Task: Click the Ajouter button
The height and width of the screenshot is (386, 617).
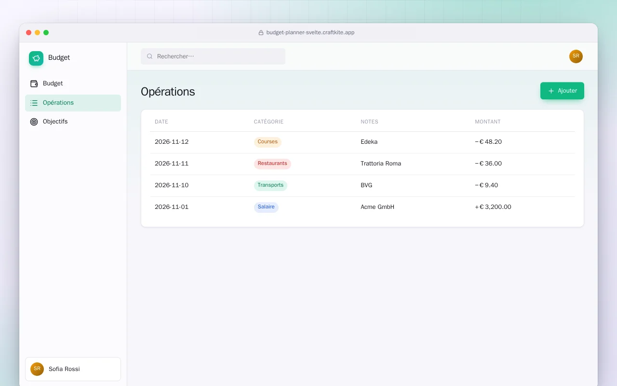Action: [562, 91]
